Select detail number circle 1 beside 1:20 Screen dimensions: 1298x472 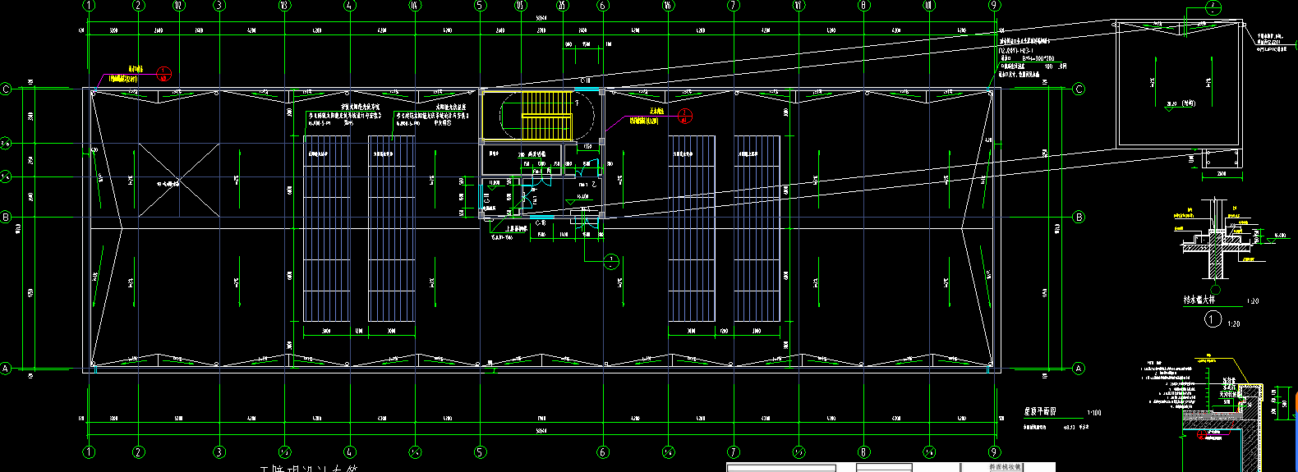(x=1213, y=320)
